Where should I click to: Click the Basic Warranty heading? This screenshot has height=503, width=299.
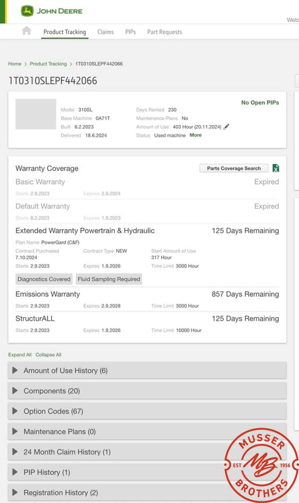[x=40, y=182]
